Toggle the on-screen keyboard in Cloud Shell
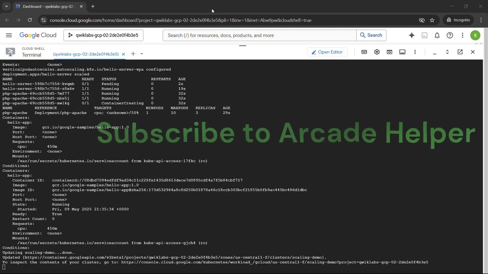 click(364, 52)
